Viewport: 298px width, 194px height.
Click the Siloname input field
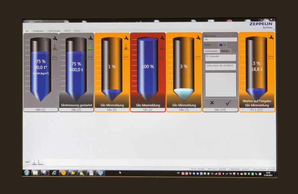(220, 40)
